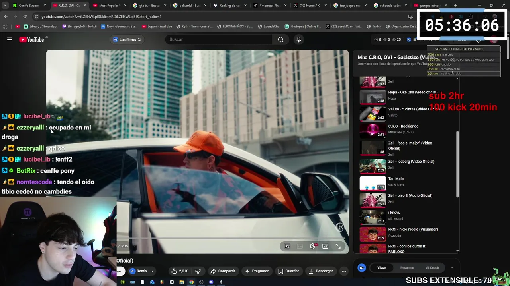Select the Vistas tab

coord(382,268)
